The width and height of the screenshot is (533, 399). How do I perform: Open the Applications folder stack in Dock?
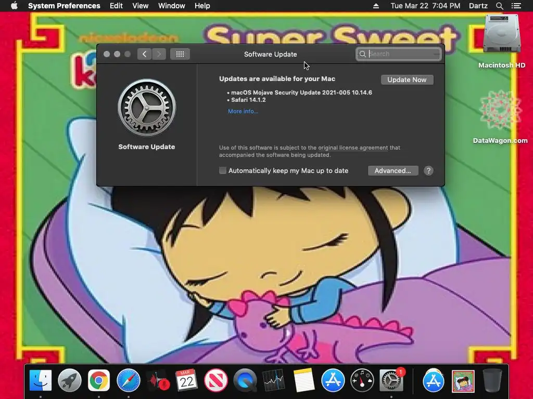click(x=434, y=380)
